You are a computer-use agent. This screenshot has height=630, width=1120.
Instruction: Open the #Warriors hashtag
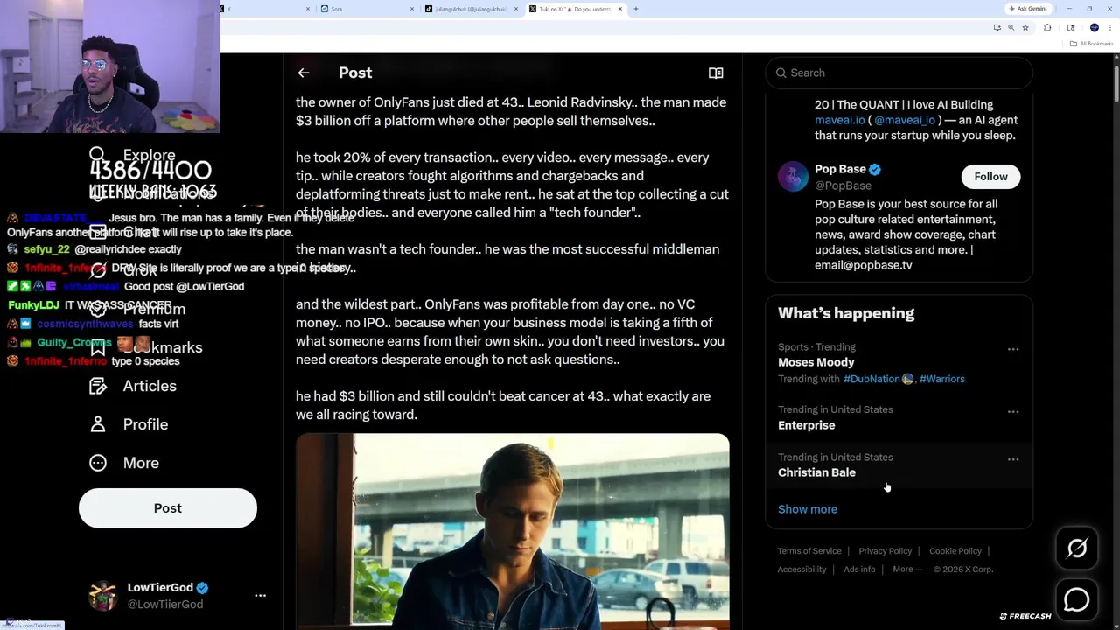pos(941,379)
